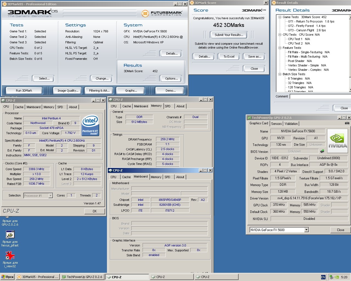
Task: Open the hexus_pifast desktop shortcut
Action: pyautogui.click(x=10, y=238)
